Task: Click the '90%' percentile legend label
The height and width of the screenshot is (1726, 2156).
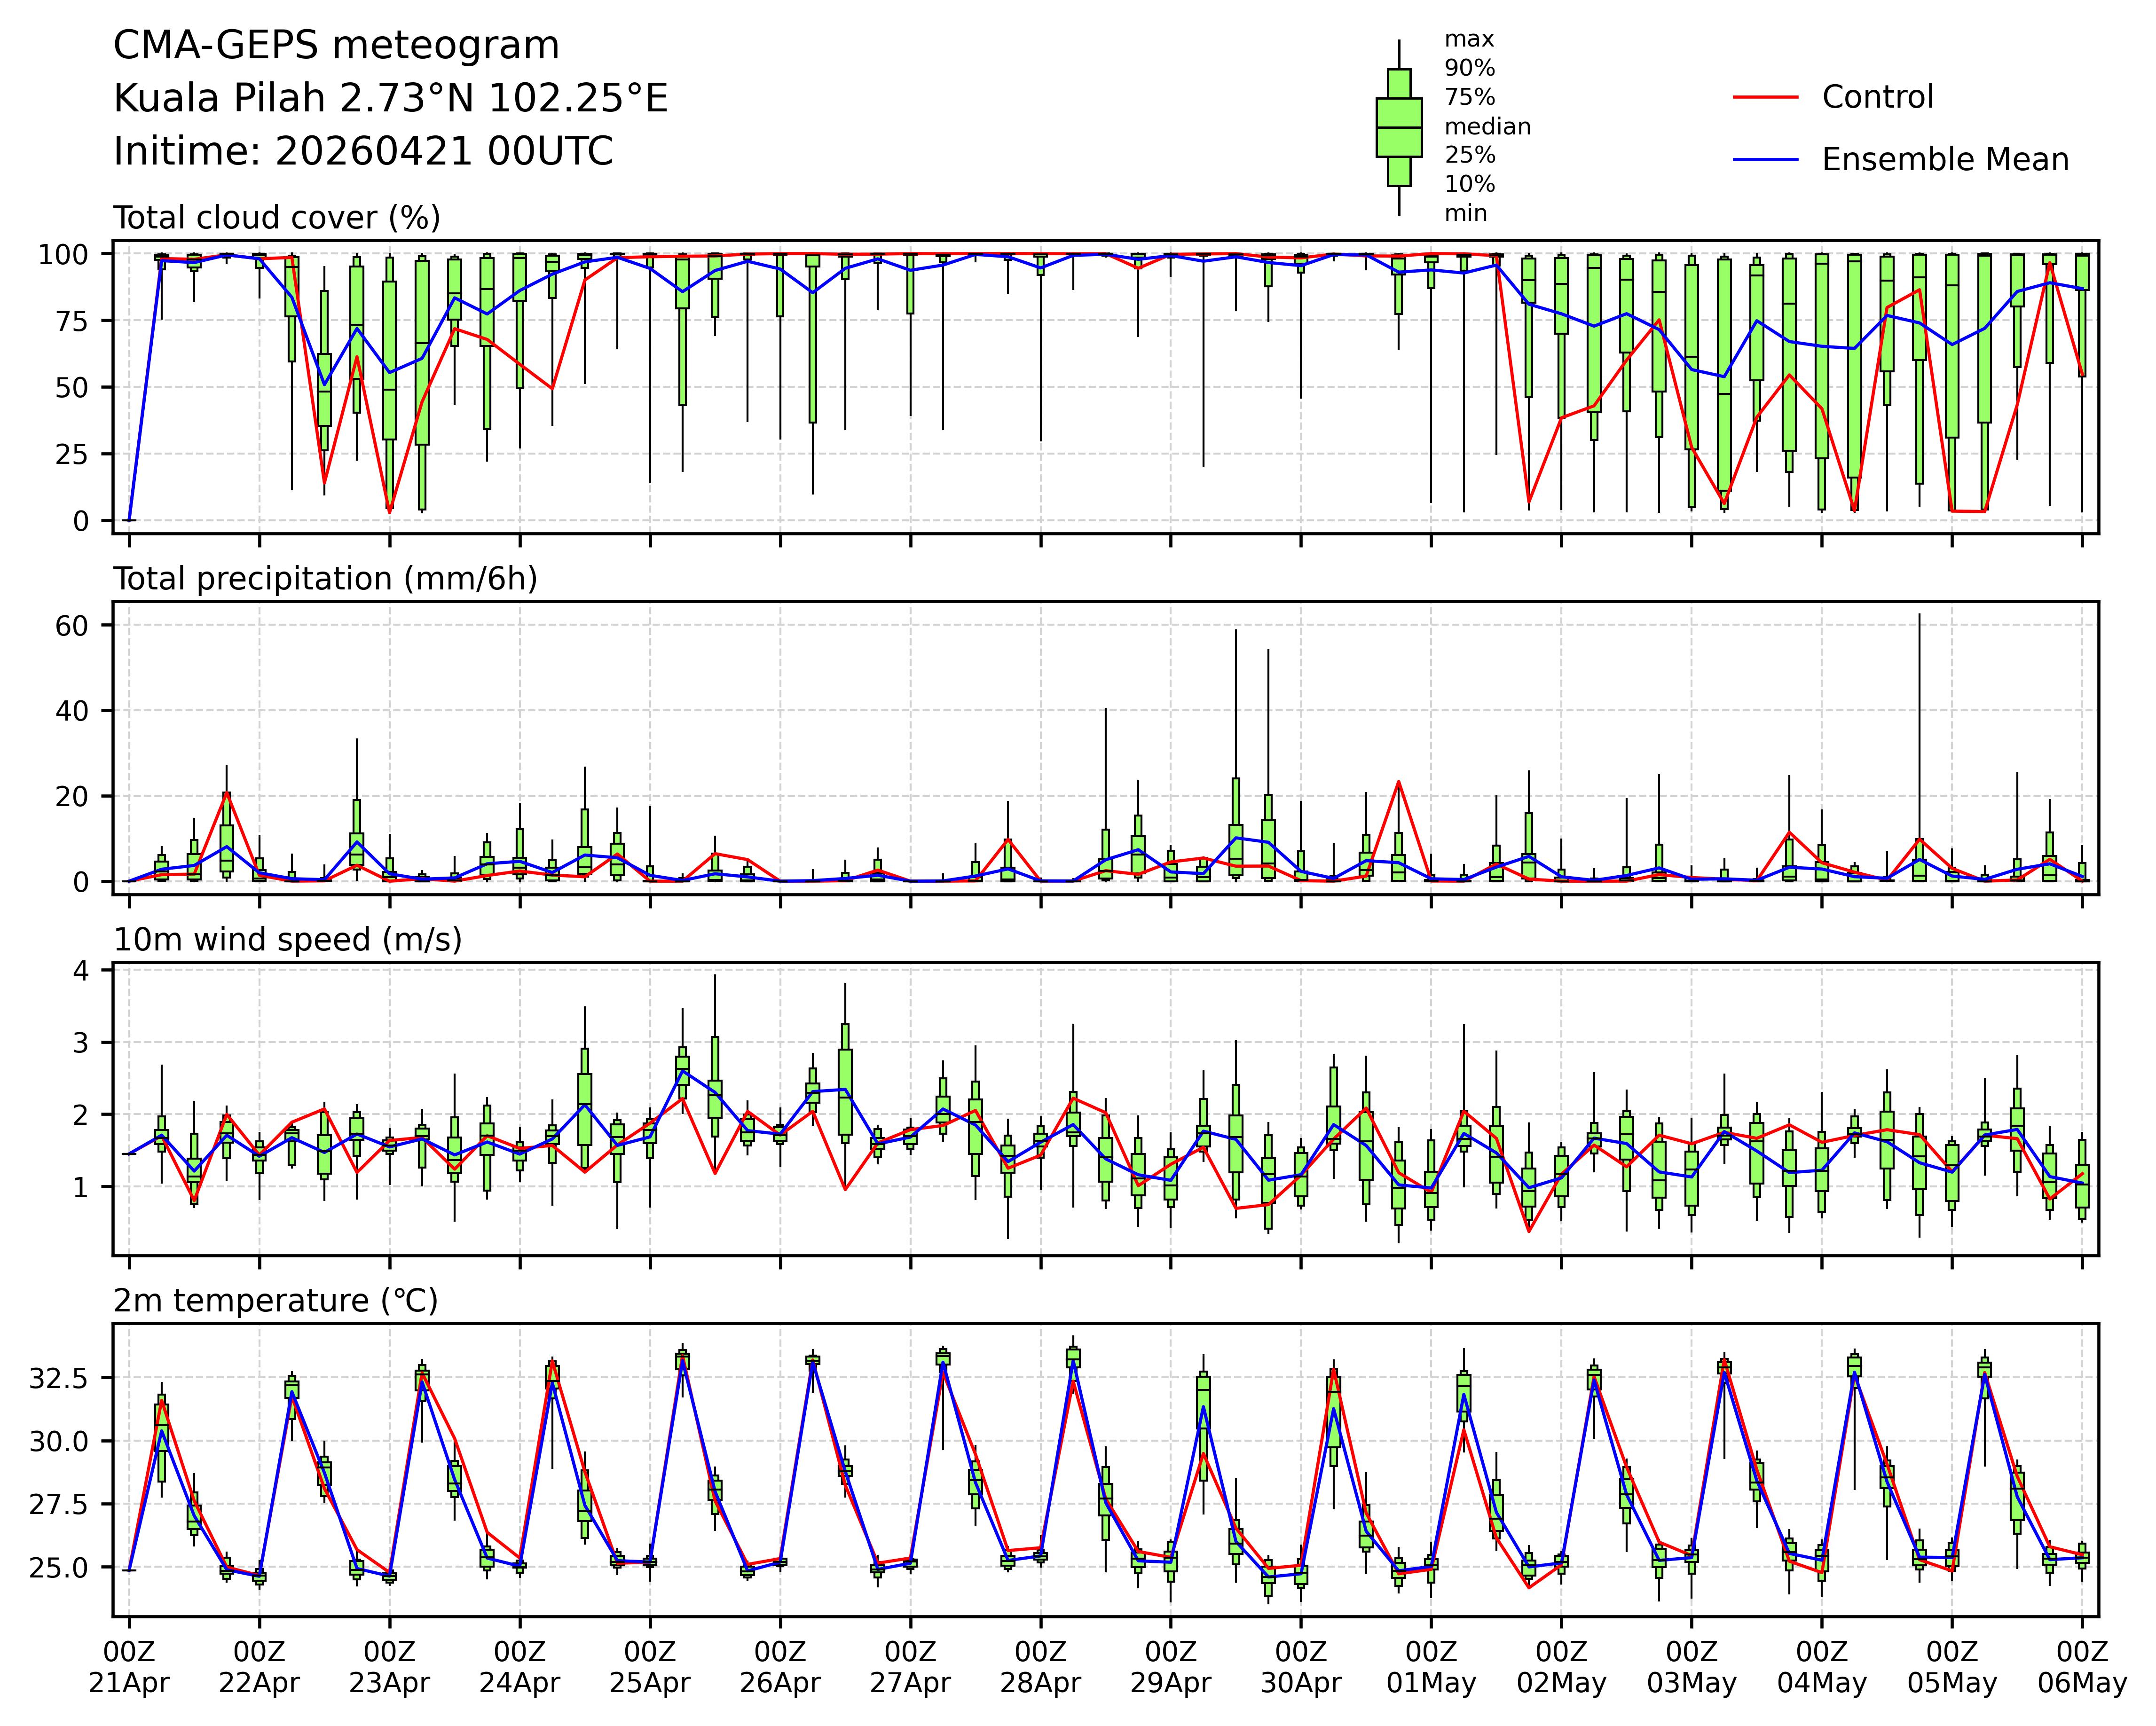Action: click(x=1469, y=68)
